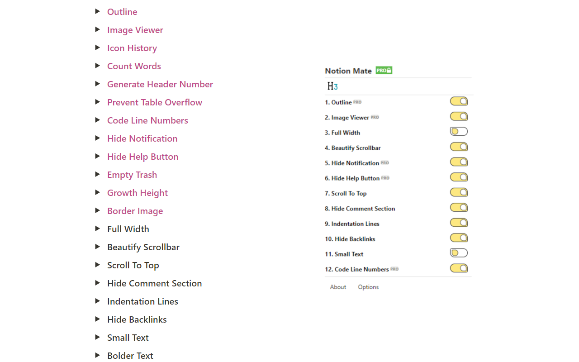
Task: Click PRO badge next to Image Viewer
Action: point(375,117)
